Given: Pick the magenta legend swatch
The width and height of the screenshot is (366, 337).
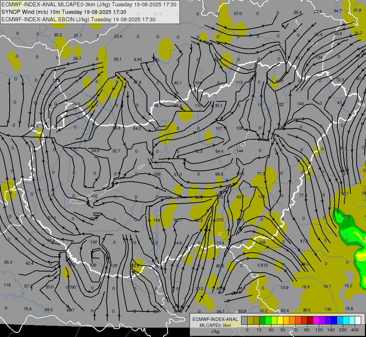Looking at the screenshot, I should pyautogui.click(x=316, y=321).
